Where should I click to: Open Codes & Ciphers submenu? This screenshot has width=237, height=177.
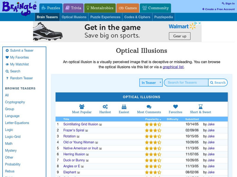click(137, 17)
